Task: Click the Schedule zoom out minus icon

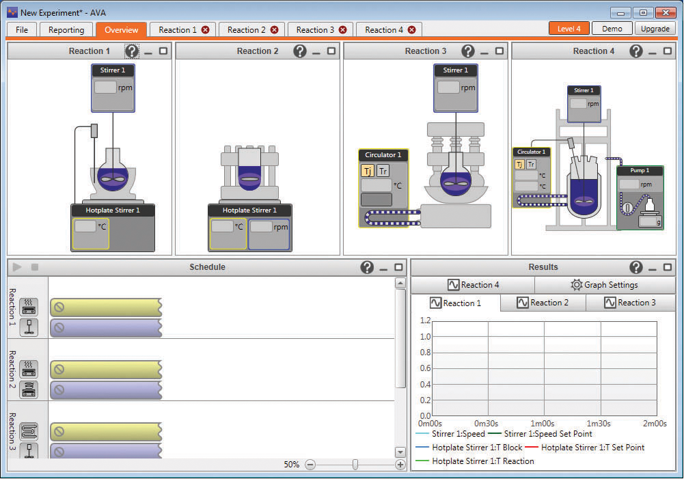Action: [x=310, y=465]
